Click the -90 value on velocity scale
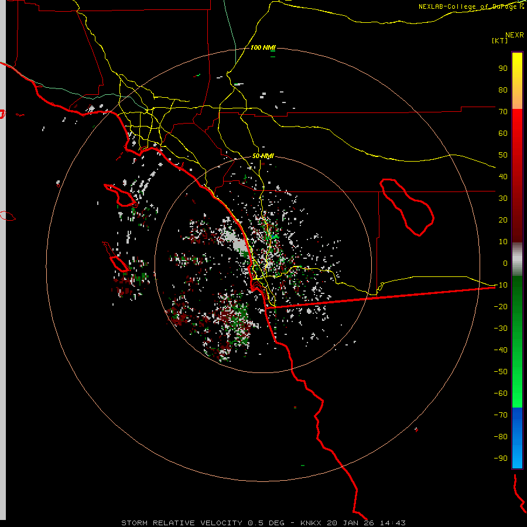The width and height of the screenshot is (527, 527). (501, 458)
